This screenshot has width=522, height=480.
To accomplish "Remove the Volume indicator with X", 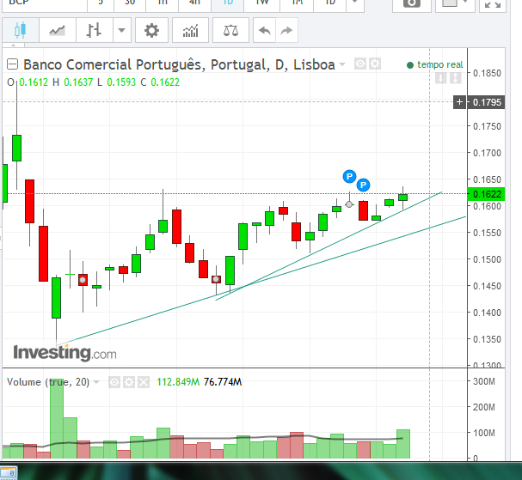I will pos(144,382).
